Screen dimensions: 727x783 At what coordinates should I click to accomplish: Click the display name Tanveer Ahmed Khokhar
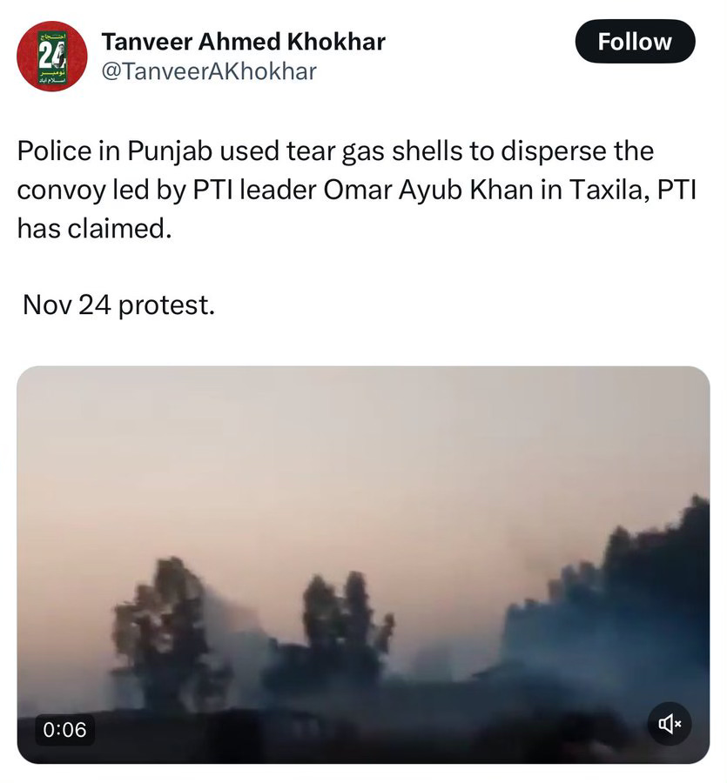243,42
